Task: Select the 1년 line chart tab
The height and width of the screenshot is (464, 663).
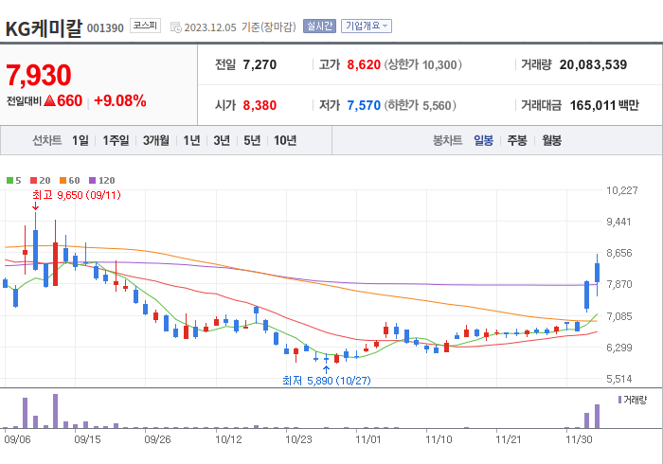Action: coord(191,140)
